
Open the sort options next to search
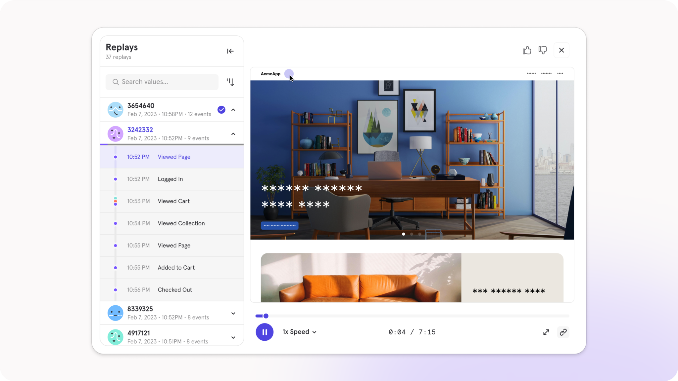(230, 82)
